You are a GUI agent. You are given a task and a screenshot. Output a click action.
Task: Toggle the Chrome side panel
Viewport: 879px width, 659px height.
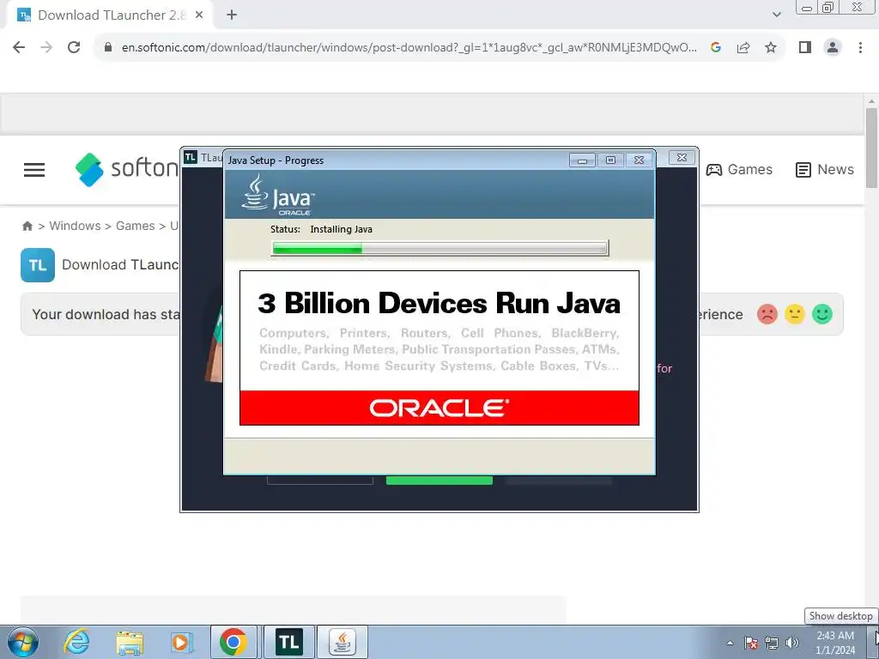[805, 48]
